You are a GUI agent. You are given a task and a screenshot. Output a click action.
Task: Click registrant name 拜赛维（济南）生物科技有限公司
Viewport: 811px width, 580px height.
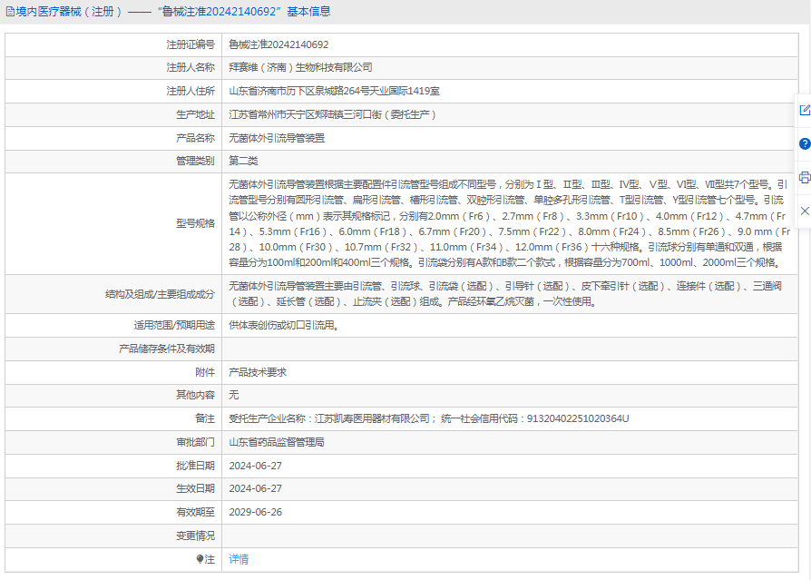[x=300, y=67]
